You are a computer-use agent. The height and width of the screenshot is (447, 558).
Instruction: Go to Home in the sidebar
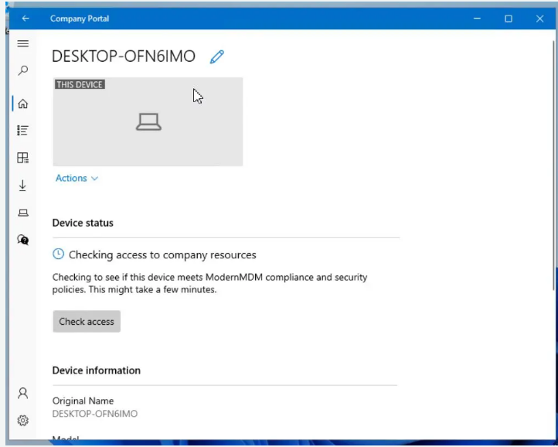pyautogui.click(x=22, y=104)
